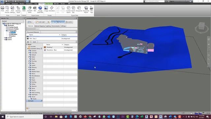Viewport: 211px width, 119px height.
Task: Export to Google Earth KML
Action: pyautogui.click(x=40, y=10)
